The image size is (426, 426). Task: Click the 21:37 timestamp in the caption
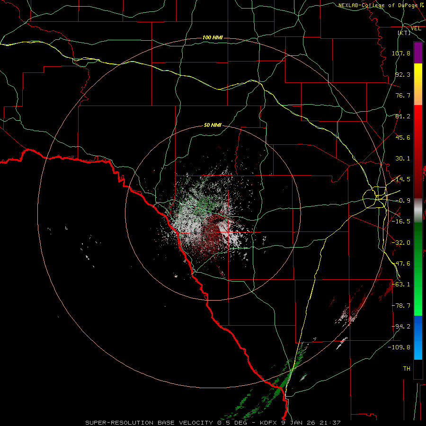click(330, 423)
